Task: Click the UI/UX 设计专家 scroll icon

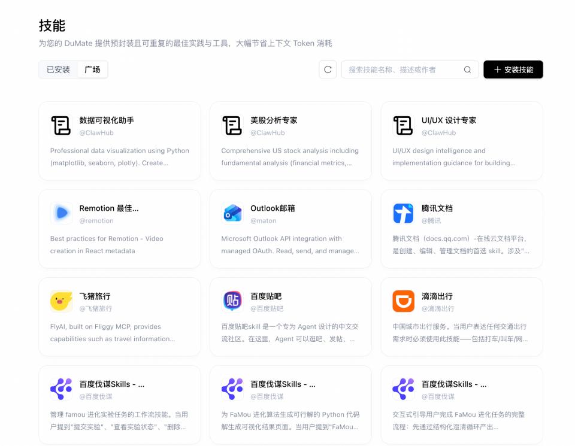Action: coord(403,126)
